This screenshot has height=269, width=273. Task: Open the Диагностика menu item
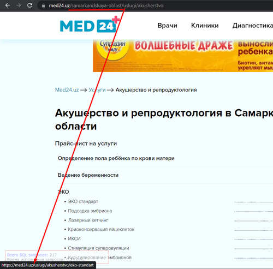point(253,26)
